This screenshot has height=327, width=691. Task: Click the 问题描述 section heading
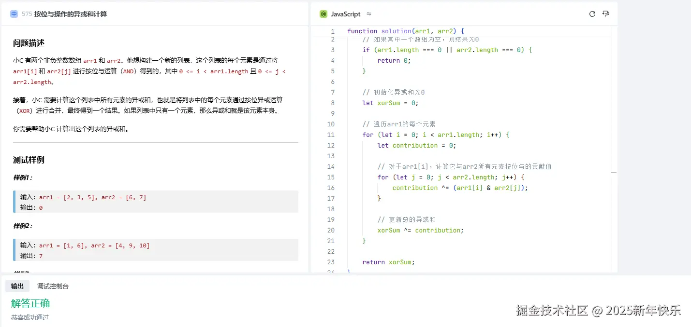coord(29,43)
